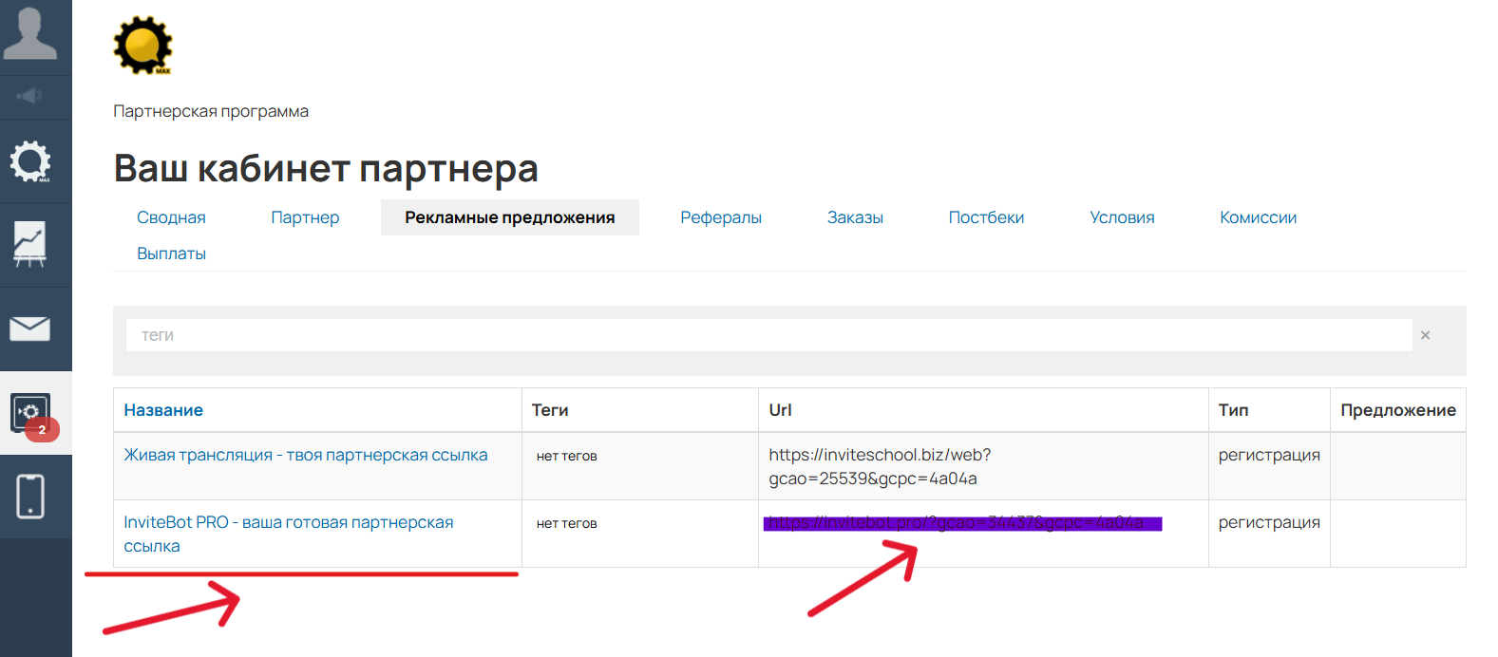Click the yellow gear logo at top
Image resolution: width=1498 pixels, height=657 pixels.
pos(142,46)
